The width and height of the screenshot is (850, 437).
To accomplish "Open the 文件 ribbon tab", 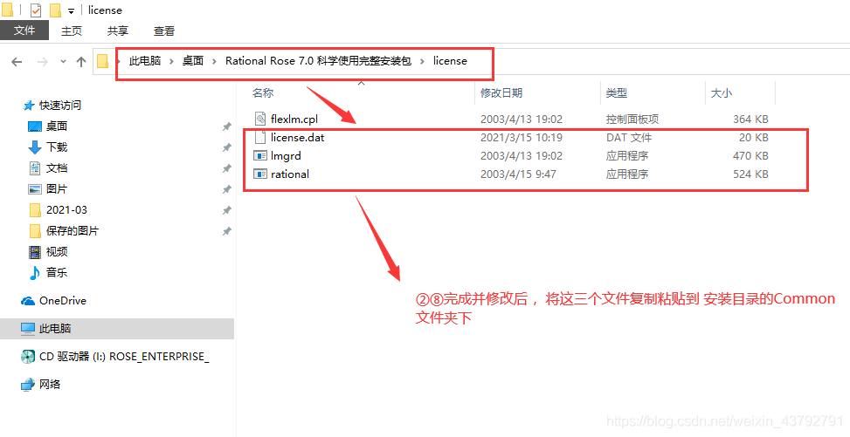I will coord(24,31).
